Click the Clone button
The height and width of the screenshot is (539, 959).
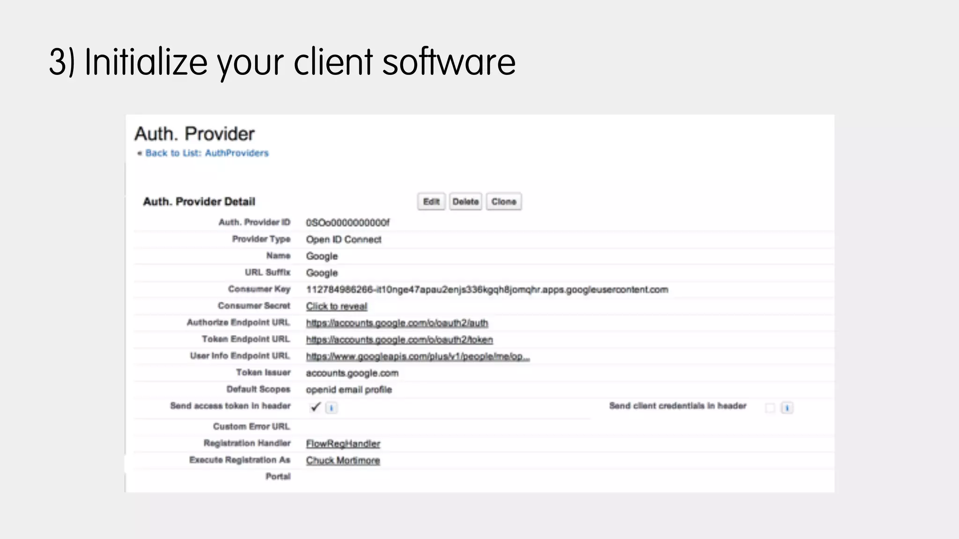point(504,202)
